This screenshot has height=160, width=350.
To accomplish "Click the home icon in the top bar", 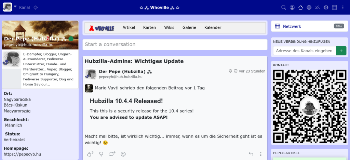I will pyautogui.click(x=300, y=8).
